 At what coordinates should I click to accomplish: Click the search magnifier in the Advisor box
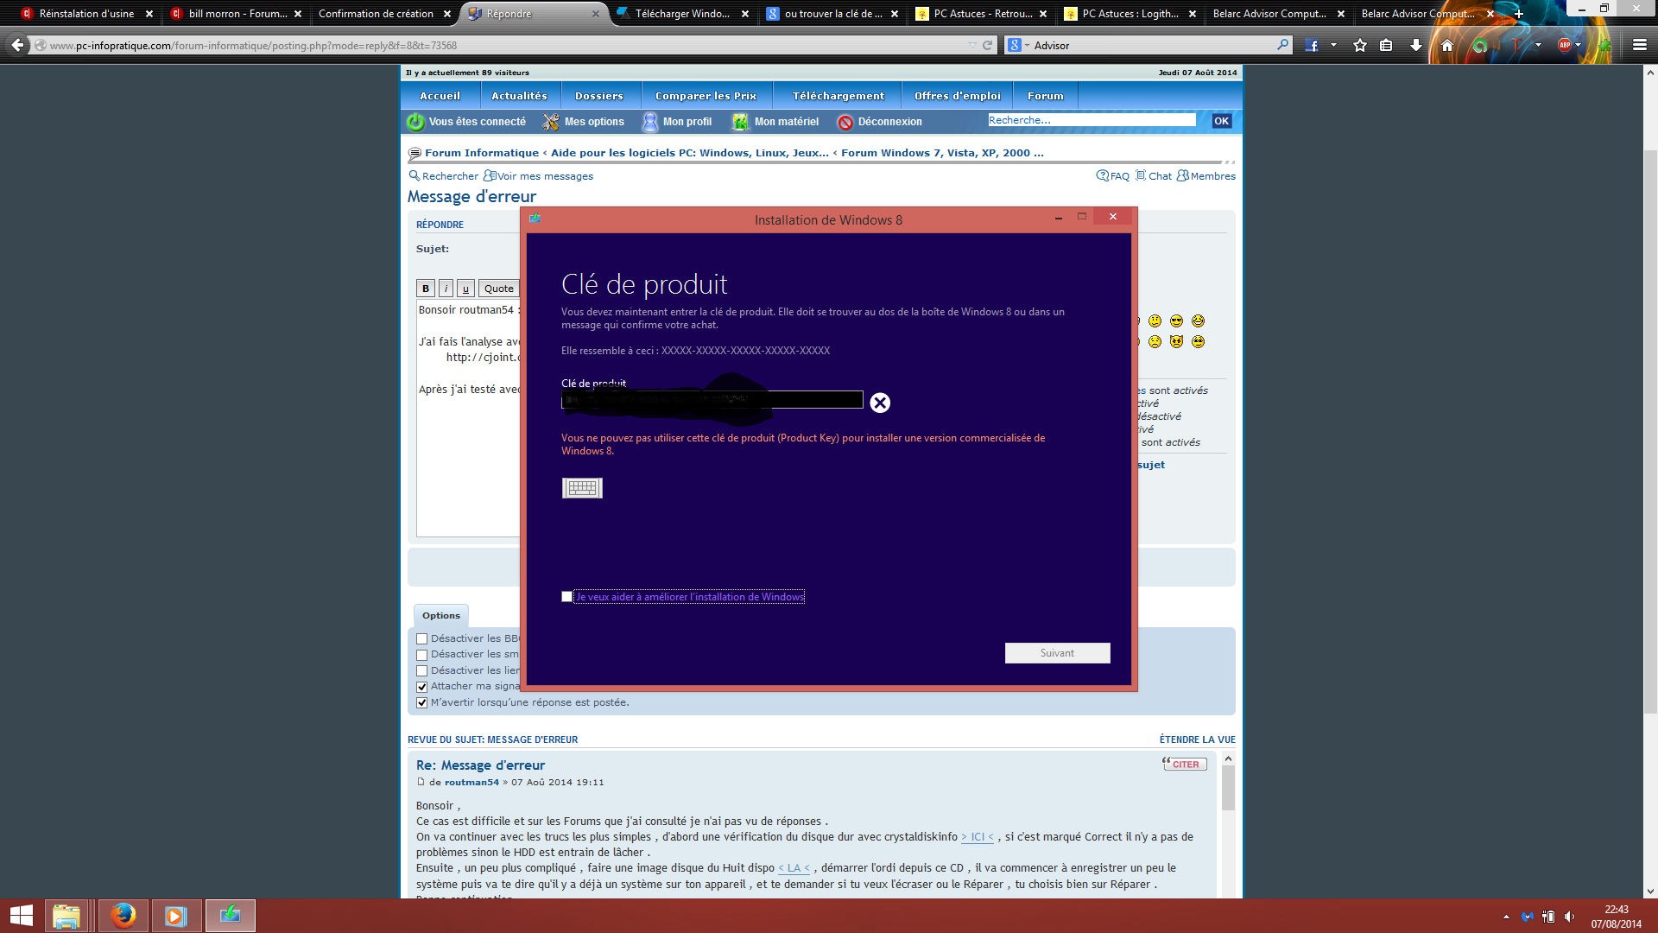coord(1282,45)
